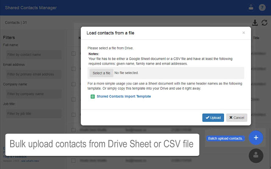Screen dimensions: 271x169
Task: Click the Contacts | 31 counter text
Action: (x=16, y=22)
